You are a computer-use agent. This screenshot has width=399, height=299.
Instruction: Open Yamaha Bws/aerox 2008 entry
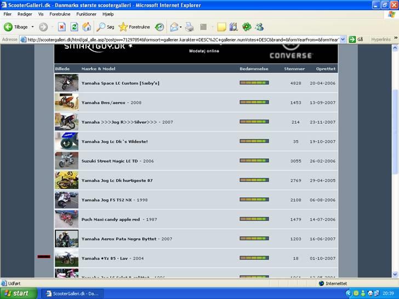(111, 103)
